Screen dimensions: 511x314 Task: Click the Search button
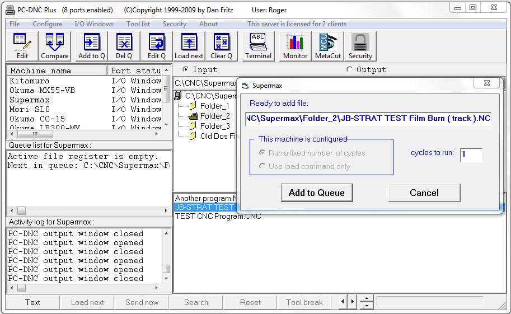[x=196, y=302]
